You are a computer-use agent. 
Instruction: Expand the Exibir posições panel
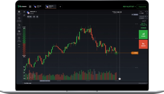pyautogui.click(x=143, y=83)
